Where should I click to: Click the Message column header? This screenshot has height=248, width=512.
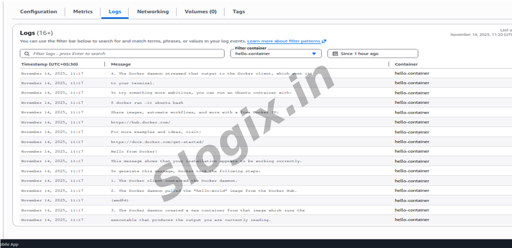pyautogui.click(x=121, y=64)
